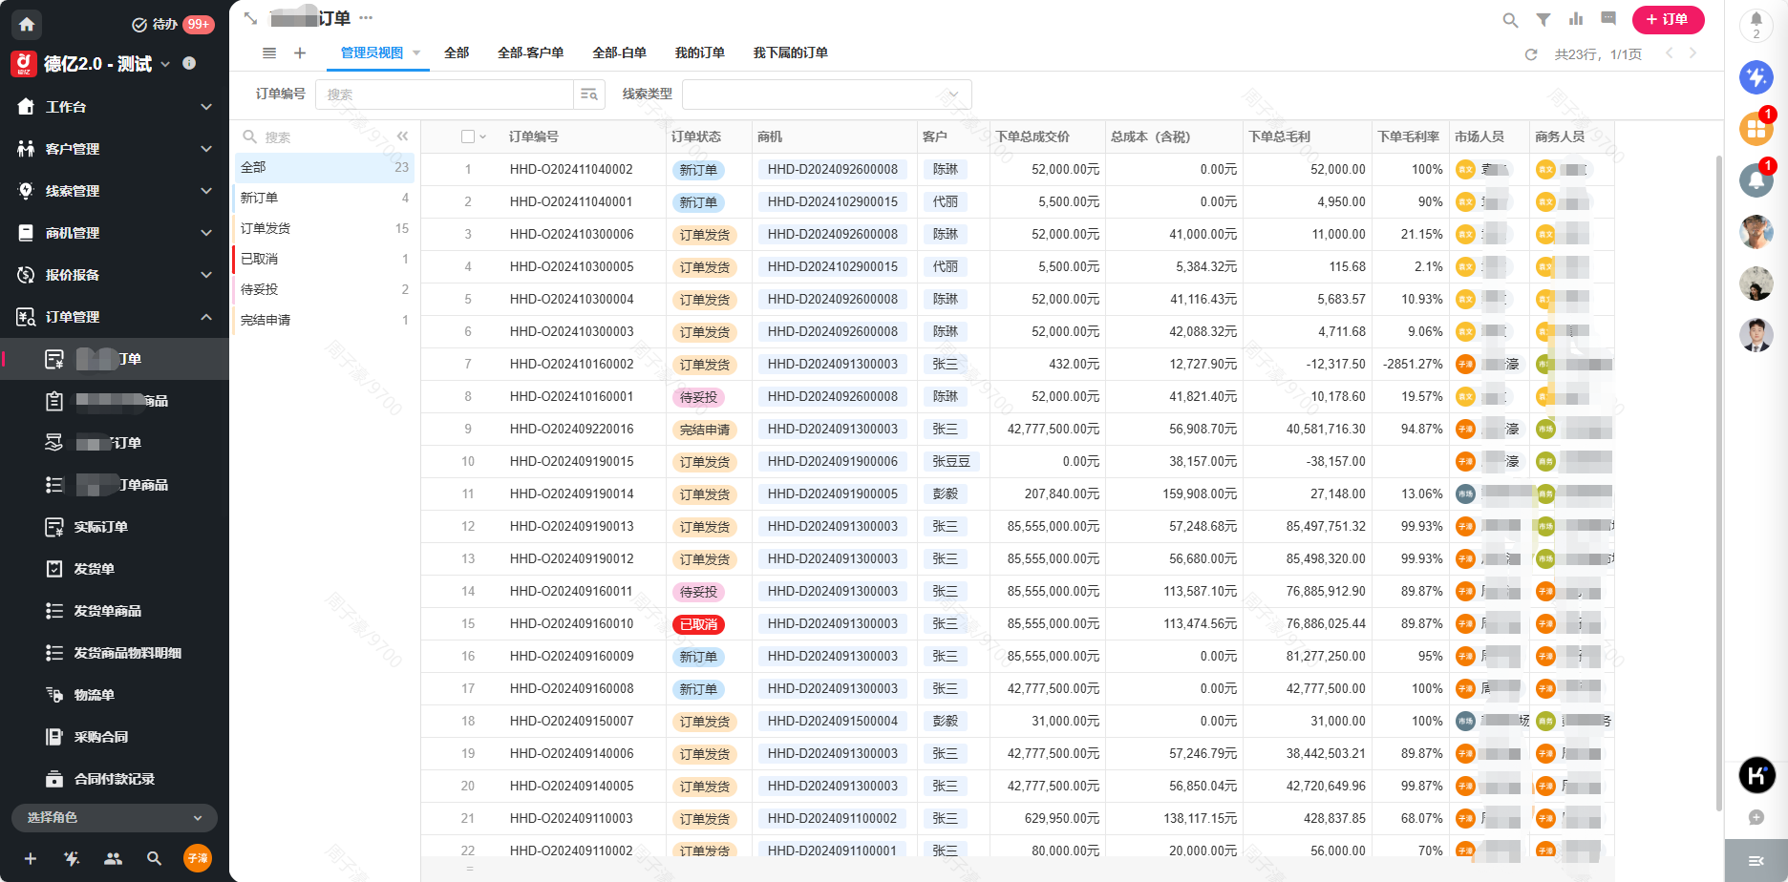The image size is (1788, 882).
Task: Switch to the 全部-白单 tab
Action: 620,53
